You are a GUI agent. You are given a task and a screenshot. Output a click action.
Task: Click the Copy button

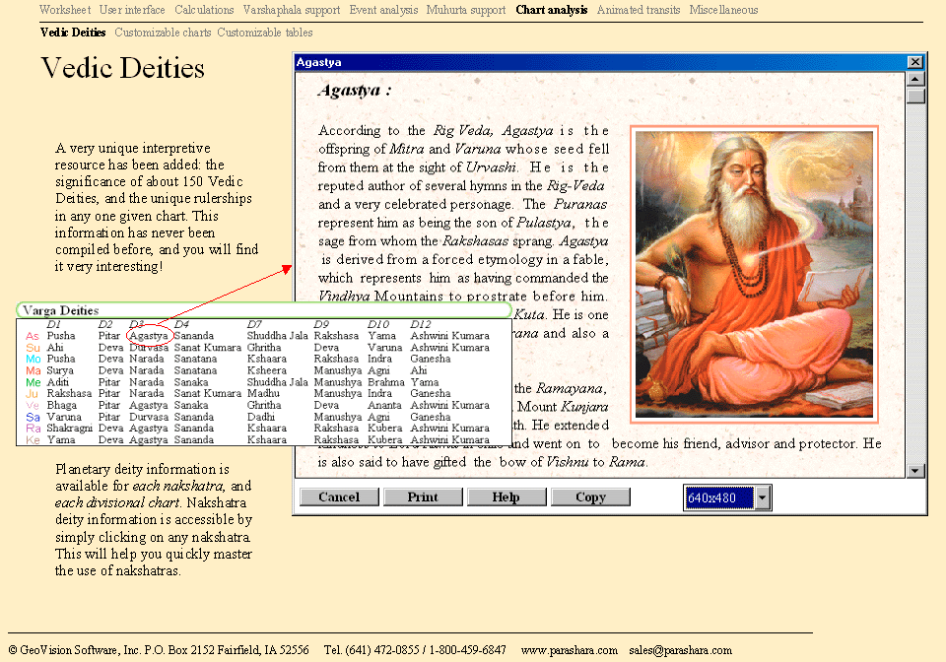coord(590,496)
